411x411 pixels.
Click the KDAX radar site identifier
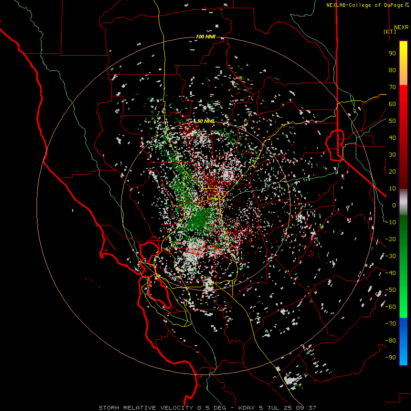pos(247,408)
